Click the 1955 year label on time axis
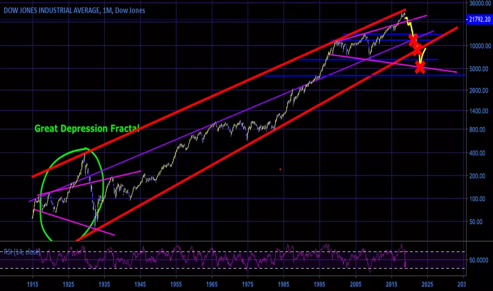 click(x=176, y=285)
